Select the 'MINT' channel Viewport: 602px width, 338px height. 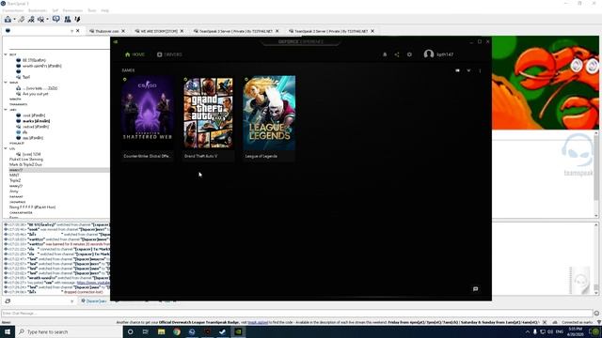(14, 176)
